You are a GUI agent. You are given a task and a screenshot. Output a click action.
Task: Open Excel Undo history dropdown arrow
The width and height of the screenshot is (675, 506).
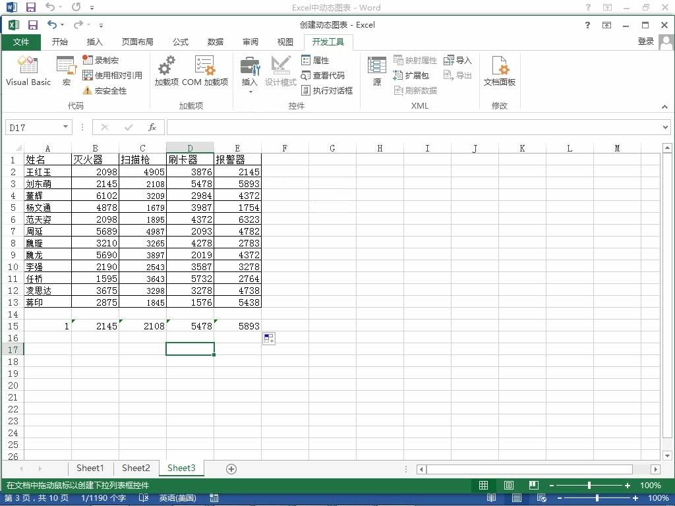[x=63, y=25]
